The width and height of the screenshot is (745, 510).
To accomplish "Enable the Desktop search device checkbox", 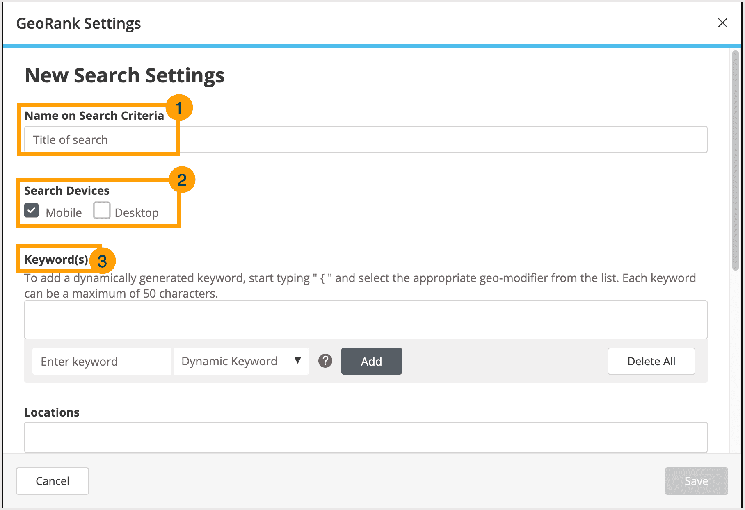I will click(101, 210).
